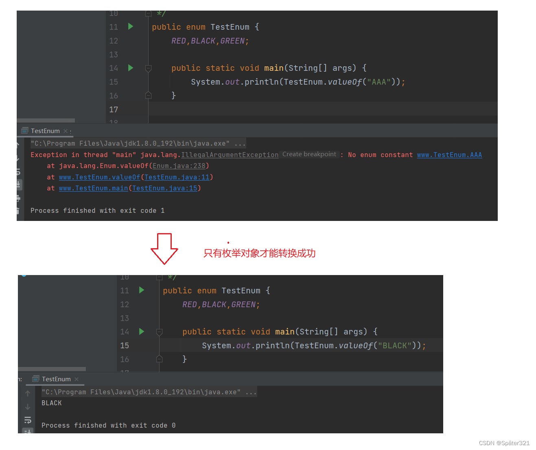
Task: Click "Process finished with exit code 1" text
Action: pos(98,210)
